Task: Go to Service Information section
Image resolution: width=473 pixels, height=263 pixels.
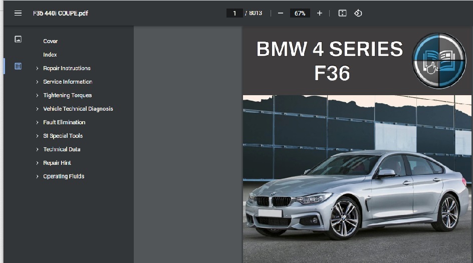Action: 68,82
